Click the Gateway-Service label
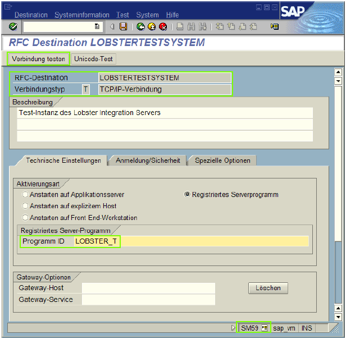This screenshot has height=339, width=346. [x=45, y=300]
